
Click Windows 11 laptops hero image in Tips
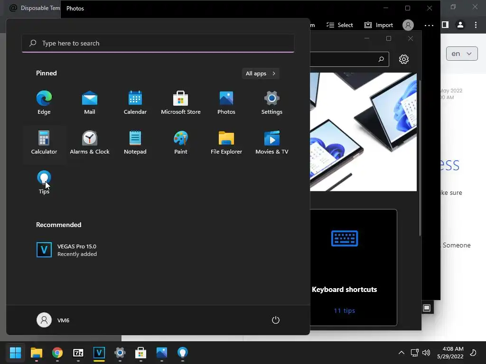point(363,132)
